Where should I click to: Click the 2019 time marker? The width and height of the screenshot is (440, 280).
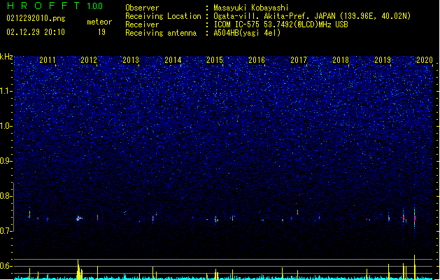383,60
